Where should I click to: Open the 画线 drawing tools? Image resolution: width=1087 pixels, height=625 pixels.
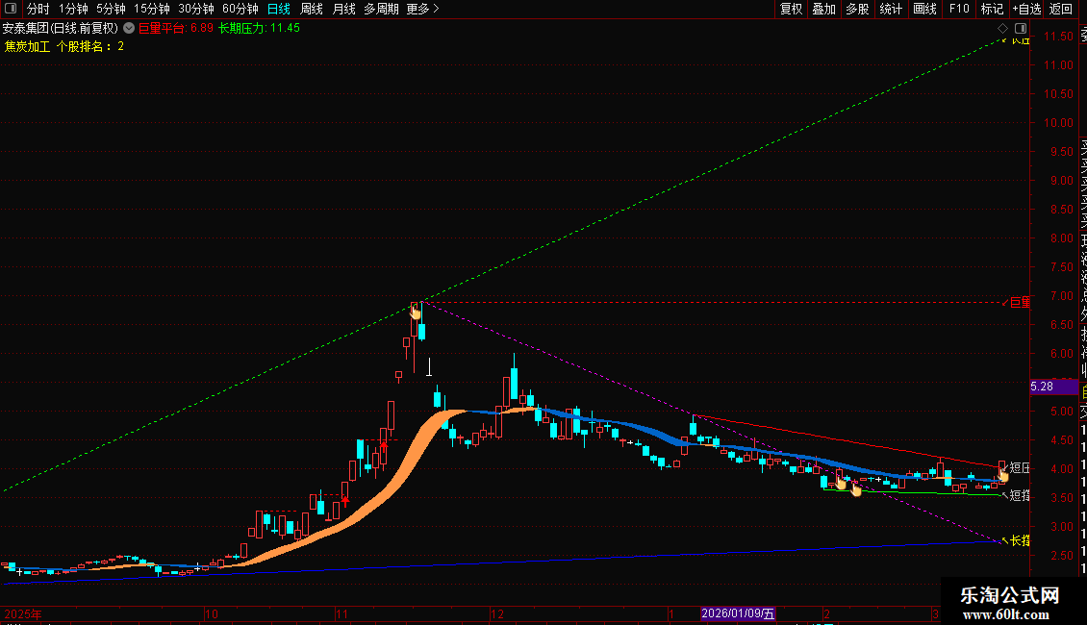coord(924,9)
